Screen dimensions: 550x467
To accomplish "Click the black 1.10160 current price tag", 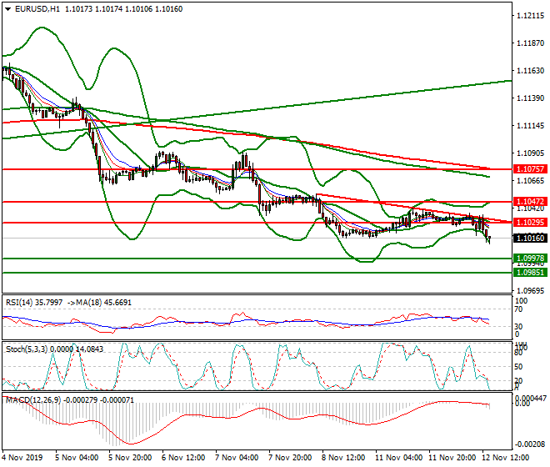I will point(530,239).
